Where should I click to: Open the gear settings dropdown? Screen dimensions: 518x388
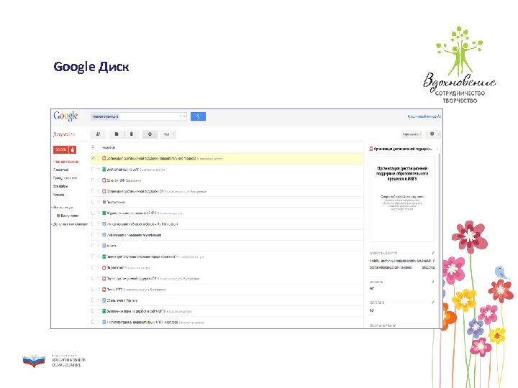[x=433, y=134]
